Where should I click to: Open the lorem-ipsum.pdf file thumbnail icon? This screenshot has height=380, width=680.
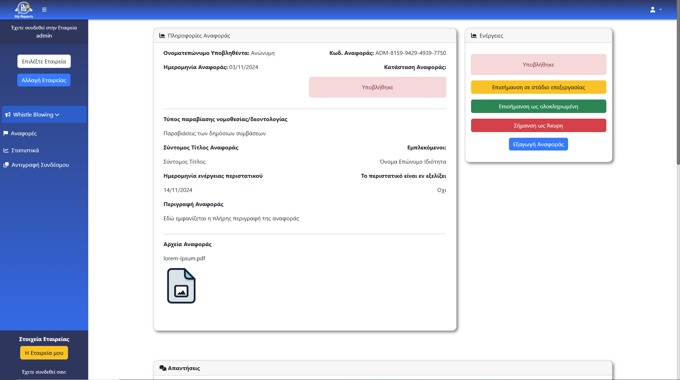181,286
